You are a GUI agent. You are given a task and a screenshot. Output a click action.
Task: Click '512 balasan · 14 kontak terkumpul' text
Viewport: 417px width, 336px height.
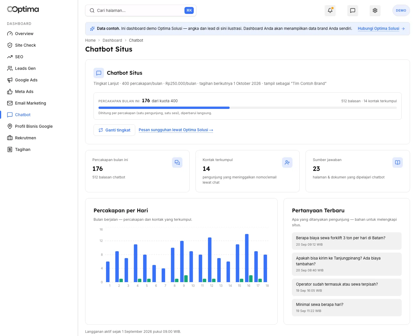(x=369, y=101)
